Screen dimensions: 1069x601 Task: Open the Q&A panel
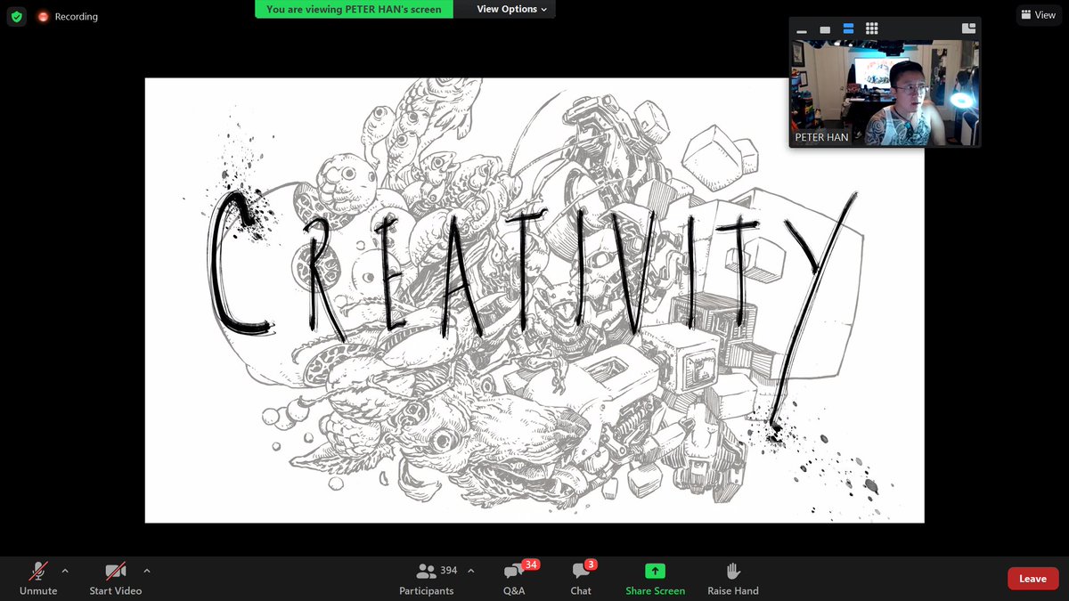(x=515, y=578)
